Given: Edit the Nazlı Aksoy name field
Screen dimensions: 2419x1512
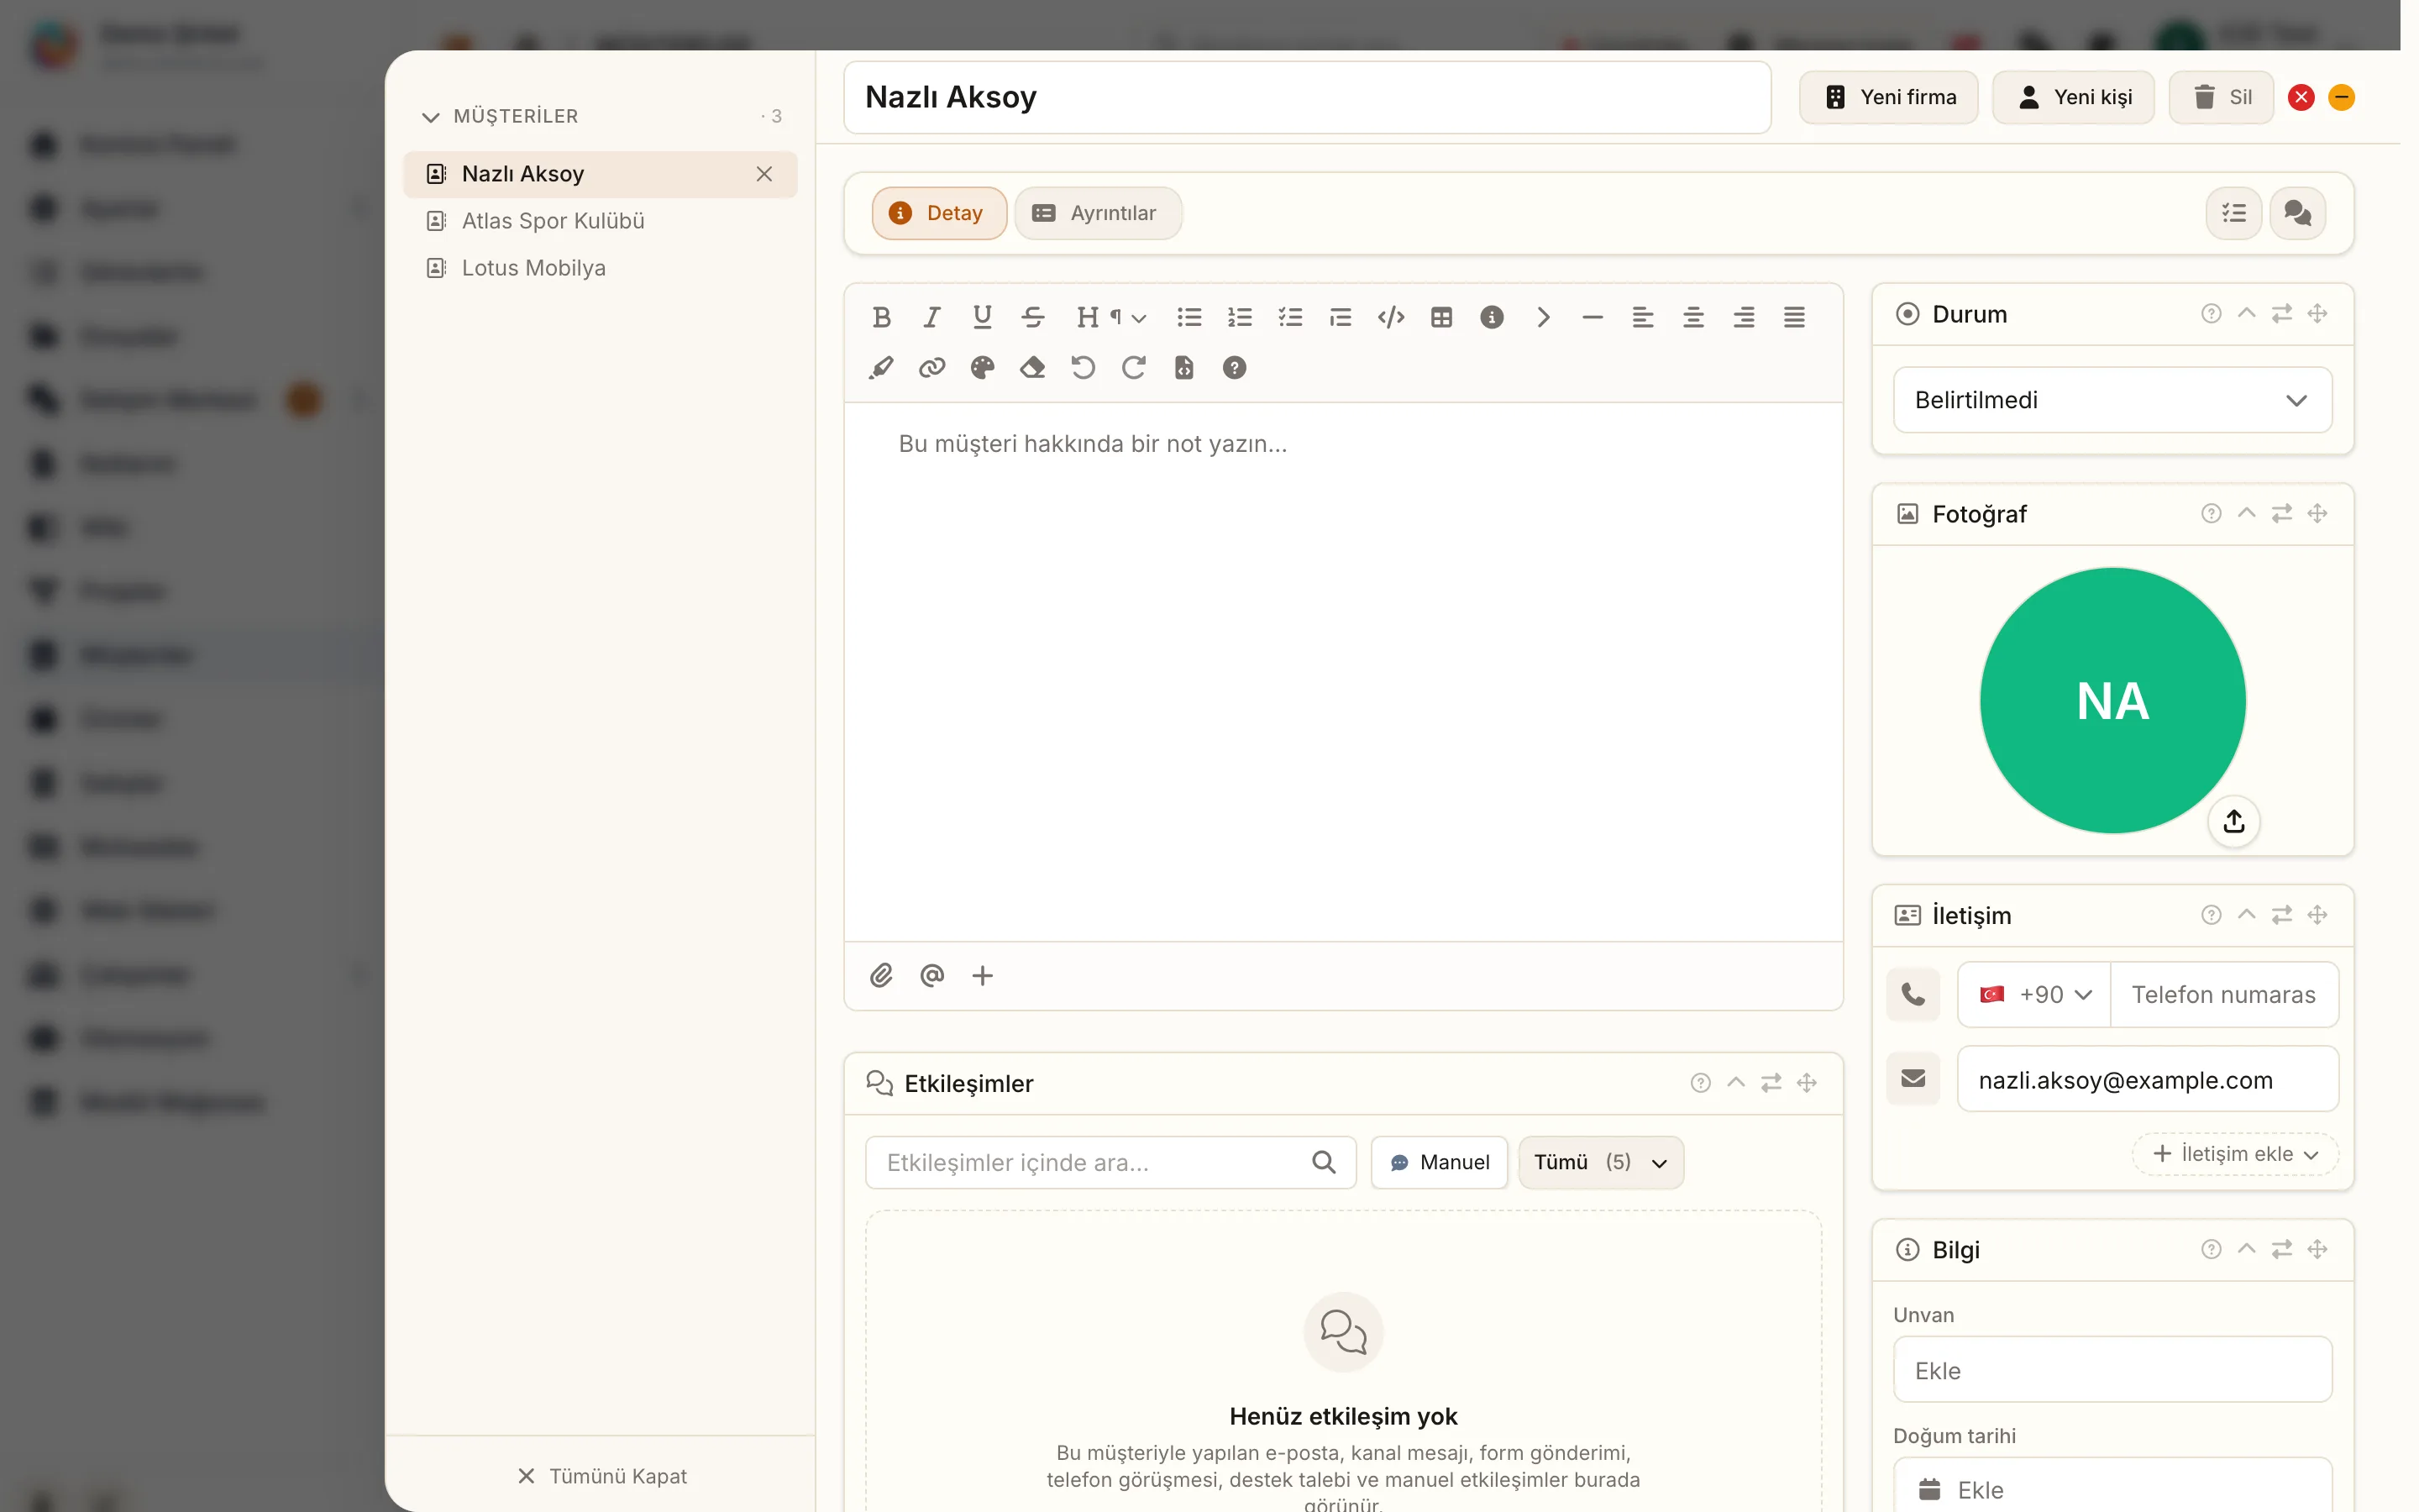Looking at the screenshot, I should [1308, 97].
